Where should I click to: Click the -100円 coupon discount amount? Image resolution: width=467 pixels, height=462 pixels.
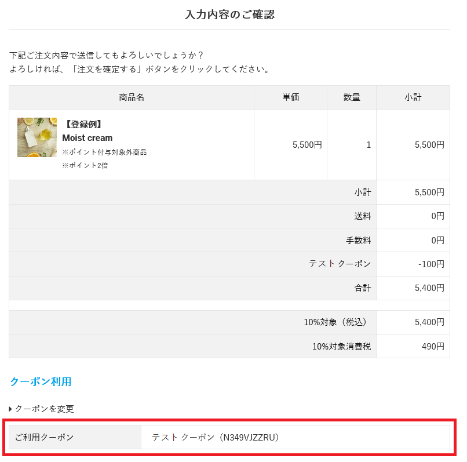(x=431, y=264)
